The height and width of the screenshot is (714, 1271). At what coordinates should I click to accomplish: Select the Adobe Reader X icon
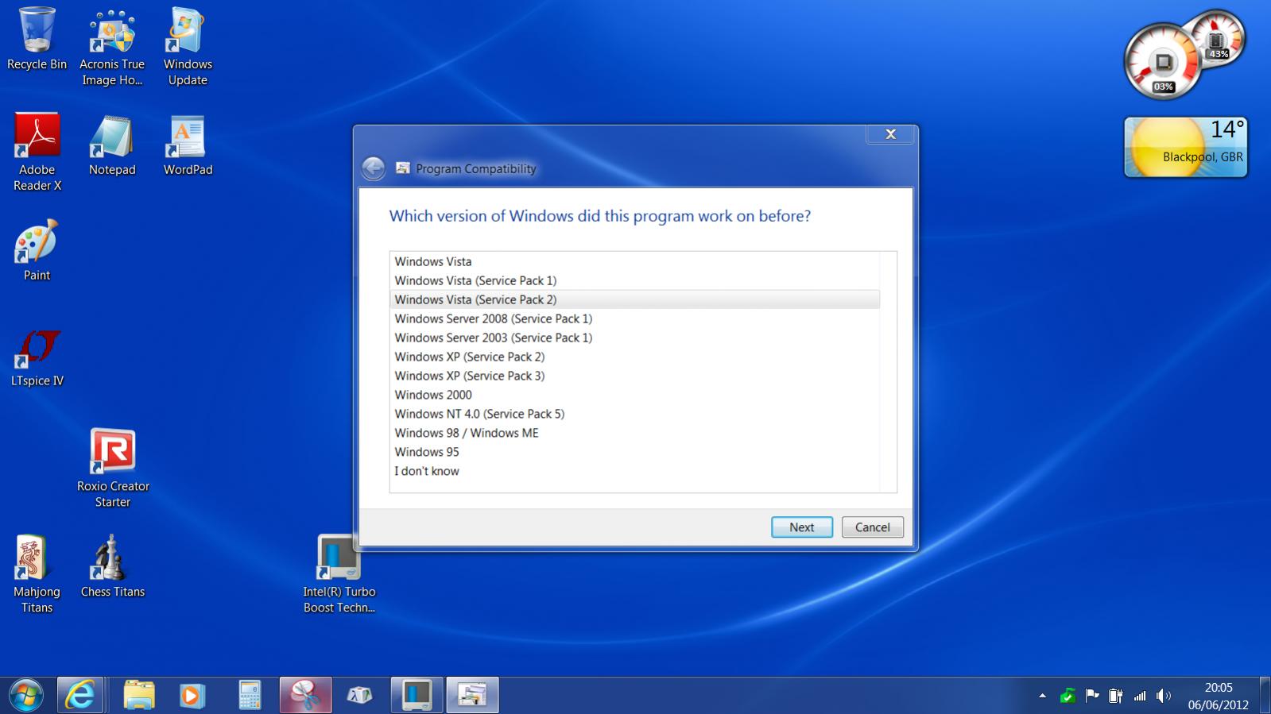pos(37,152)
